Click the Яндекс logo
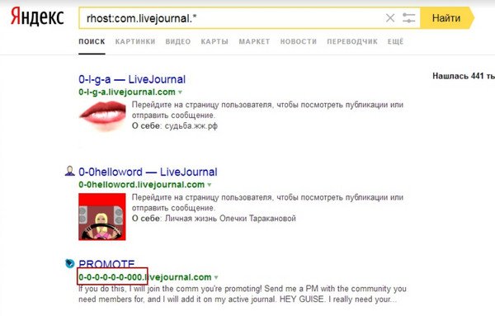 (37, 17)
